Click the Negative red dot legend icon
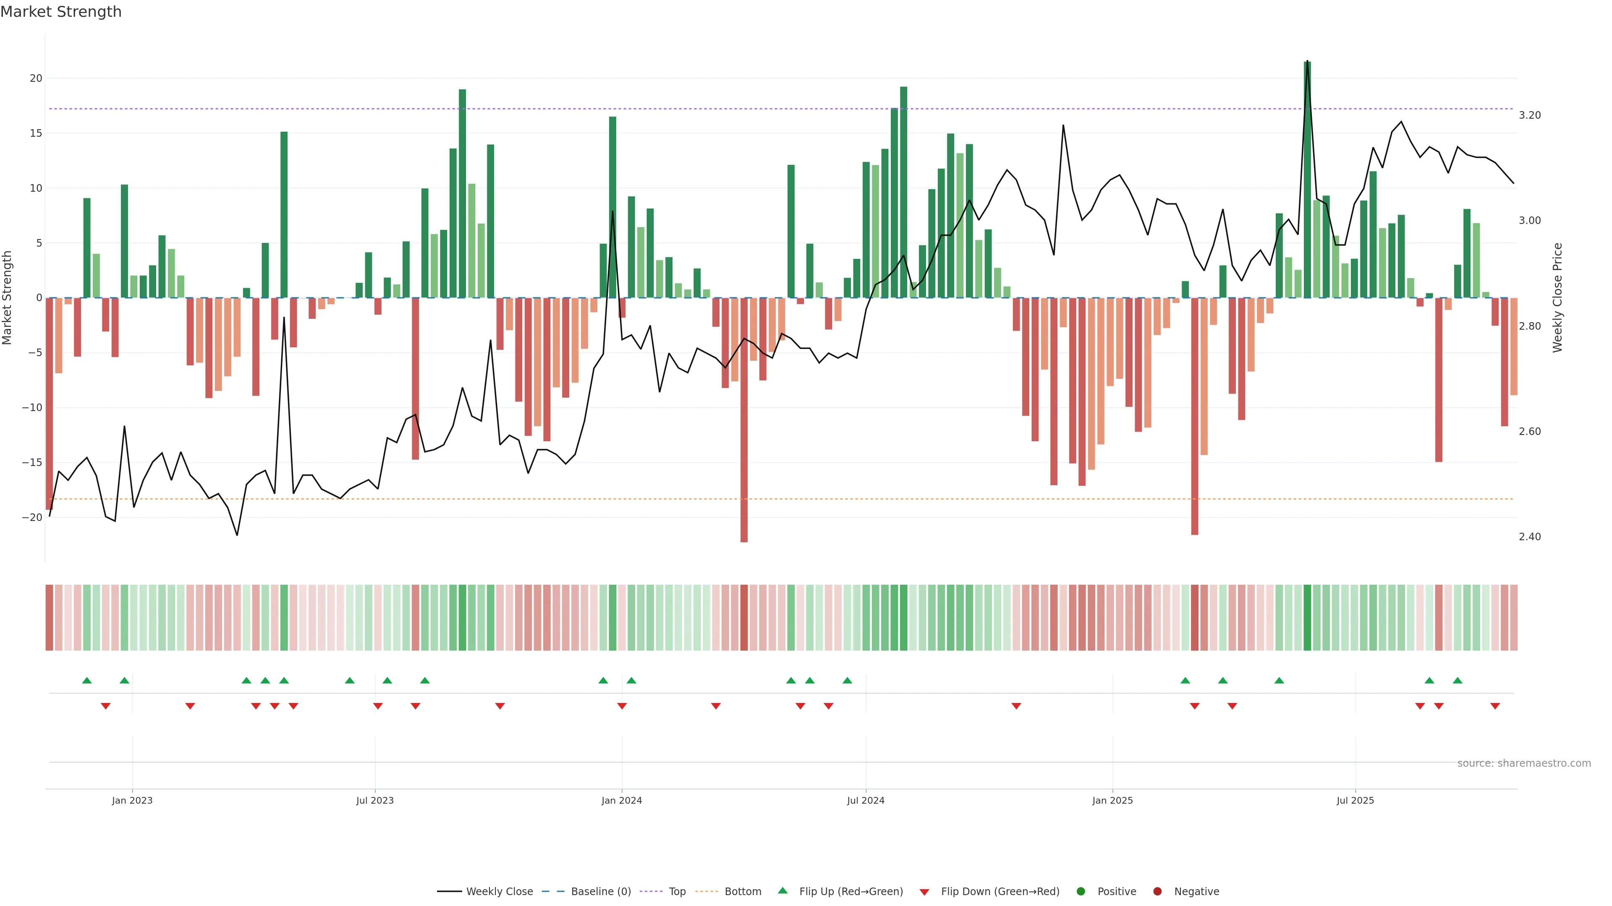1612x906 pixels. coord(1157,892)
